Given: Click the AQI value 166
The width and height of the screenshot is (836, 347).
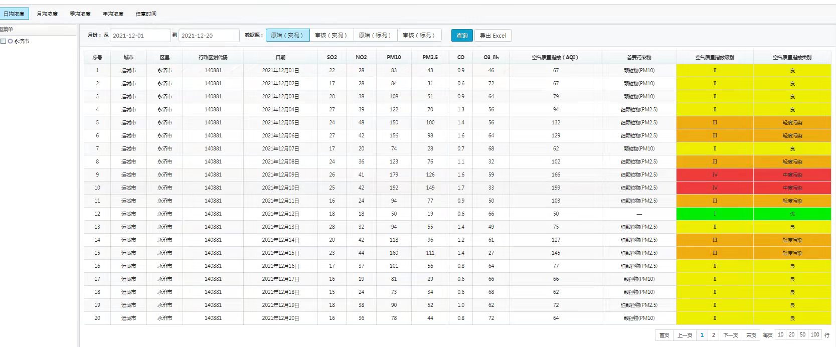Looking at the screenshot, I should click(556, 175).
